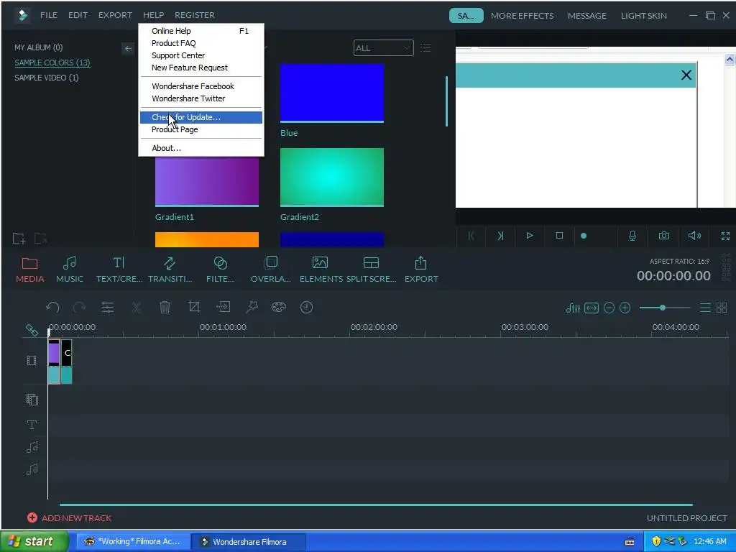
Task: Select Sample Video album
Action: (x=47, y=78)
